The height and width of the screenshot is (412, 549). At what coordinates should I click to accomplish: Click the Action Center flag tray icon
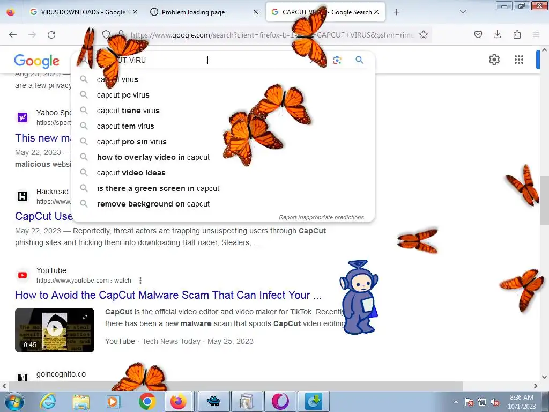[469, 402]
